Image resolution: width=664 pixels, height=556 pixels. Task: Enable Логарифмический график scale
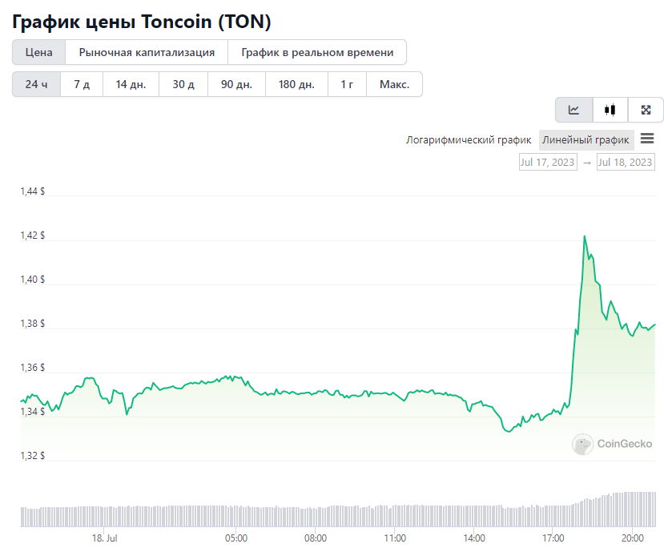(x=469, y=139)
